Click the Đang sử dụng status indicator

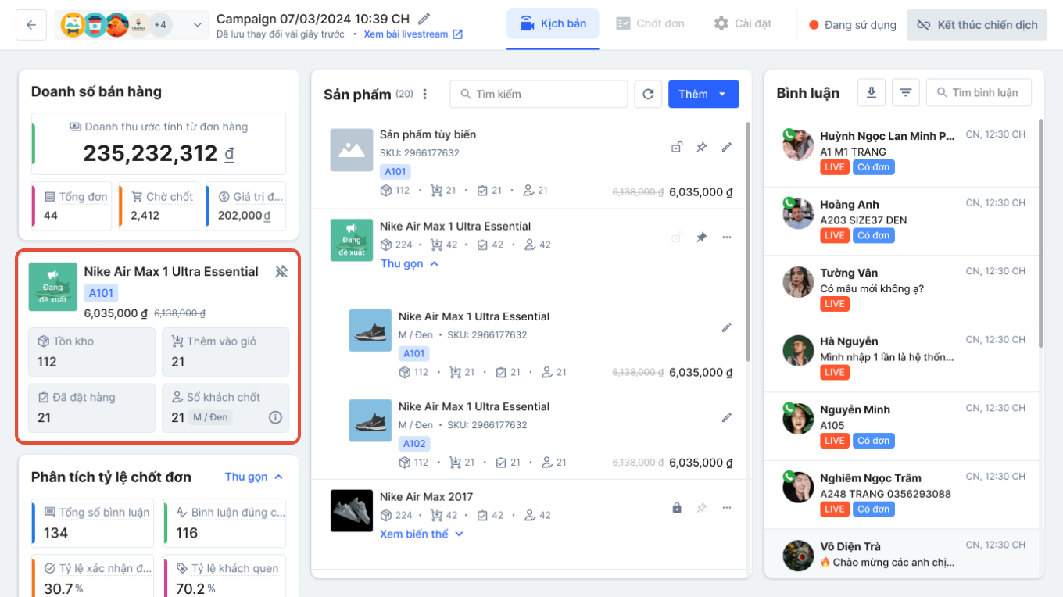853,25
